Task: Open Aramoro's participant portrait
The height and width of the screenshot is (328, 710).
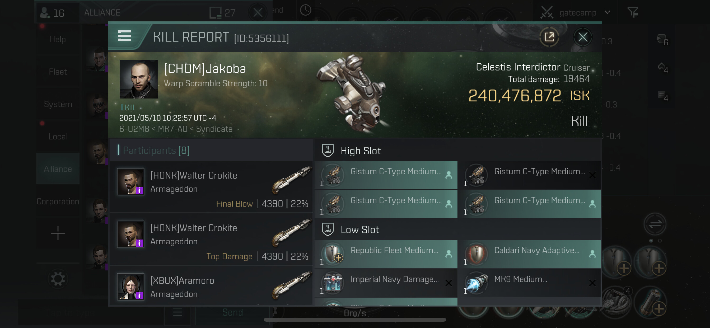Action: (x=130, y=286)
